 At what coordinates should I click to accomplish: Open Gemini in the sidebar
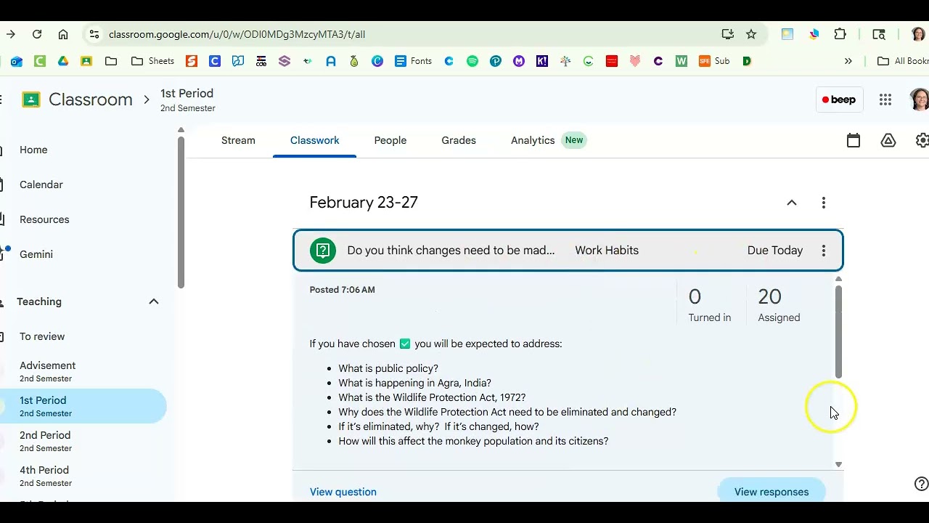pos(36,254)
